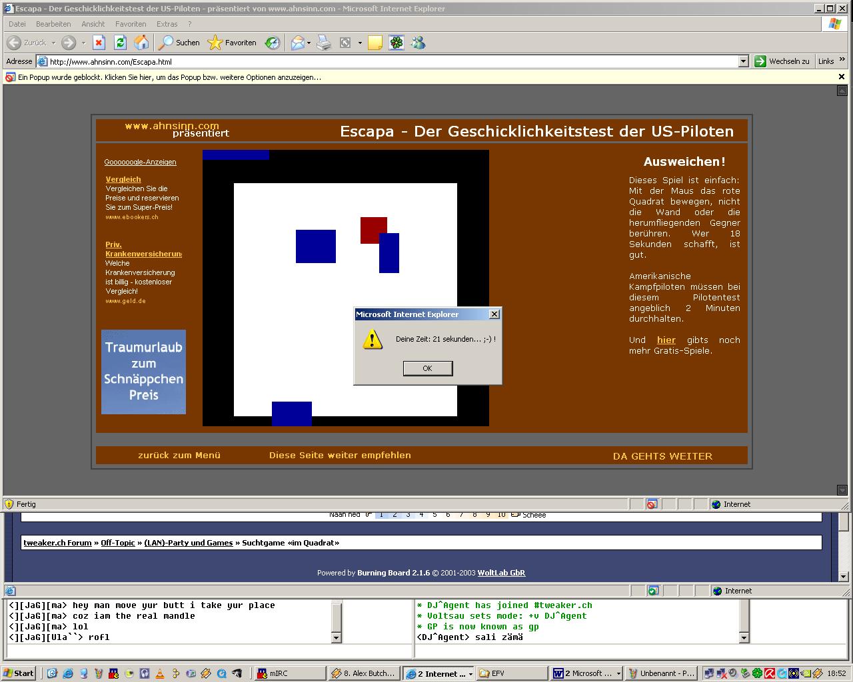
Task: Expand the address bar dropdown
Action: tap(744, 61)
